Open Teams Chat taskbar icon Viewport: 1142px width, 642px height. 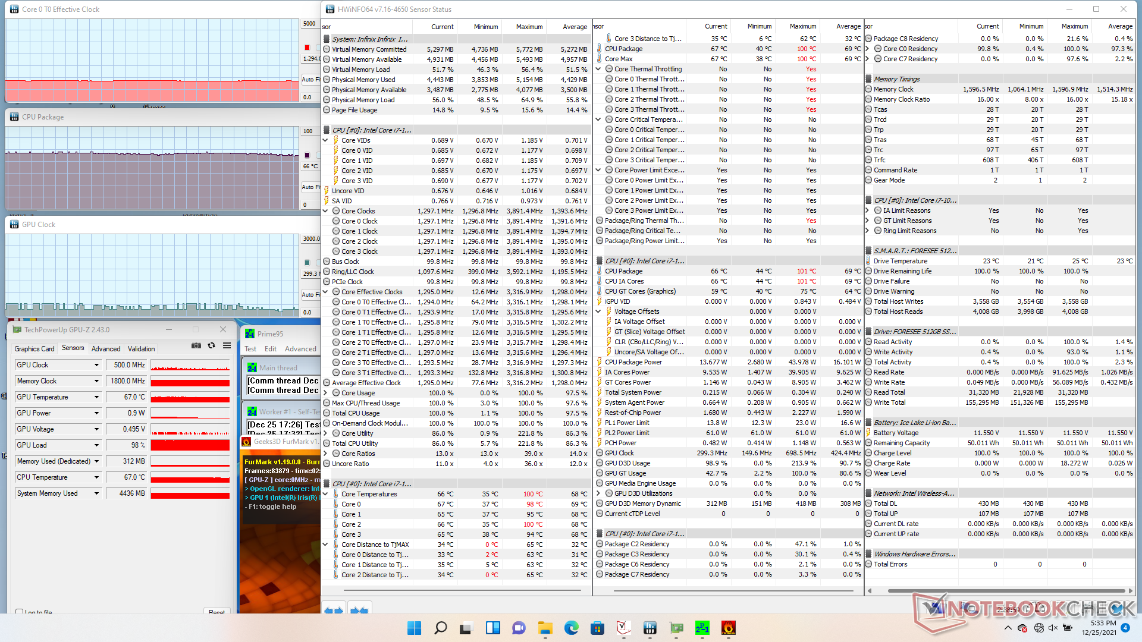(519, 628)
